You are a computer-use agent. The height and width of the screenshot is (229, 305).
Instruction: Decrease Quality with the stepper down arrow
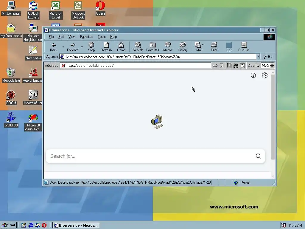coord(272,67)
